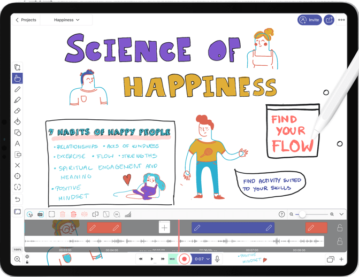The height and width of the screenshot is (277, 359).
Task: Open the share export button
Action: click(x=329, y=20)
